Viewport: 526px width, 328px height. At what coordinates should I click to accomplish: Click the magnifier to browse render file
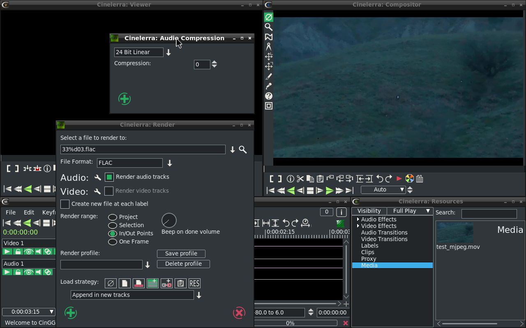(x=243, y=150)
